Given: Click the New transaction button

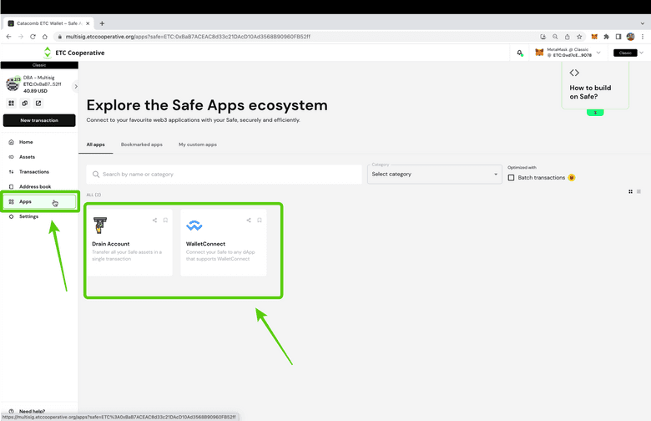Looking at the screenshot, I should coord(39,120).
